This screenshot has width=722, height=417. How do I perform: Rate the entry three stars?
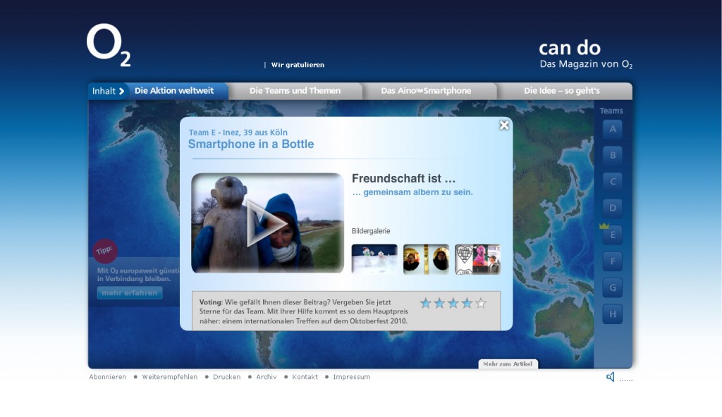point(453,303)
